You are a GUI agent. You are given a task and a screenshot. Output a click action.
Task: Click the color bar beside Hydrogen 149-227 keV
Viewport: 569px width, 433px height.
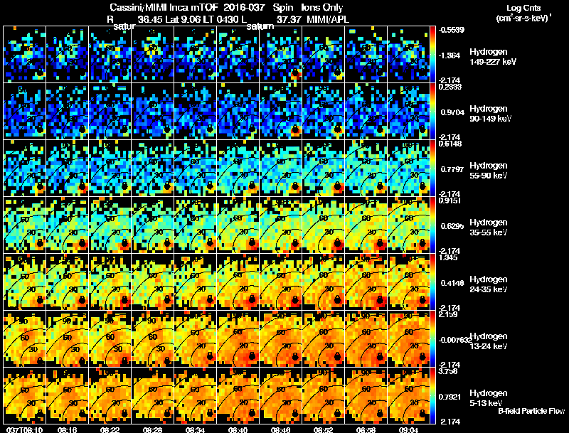(x=433, y=55)
